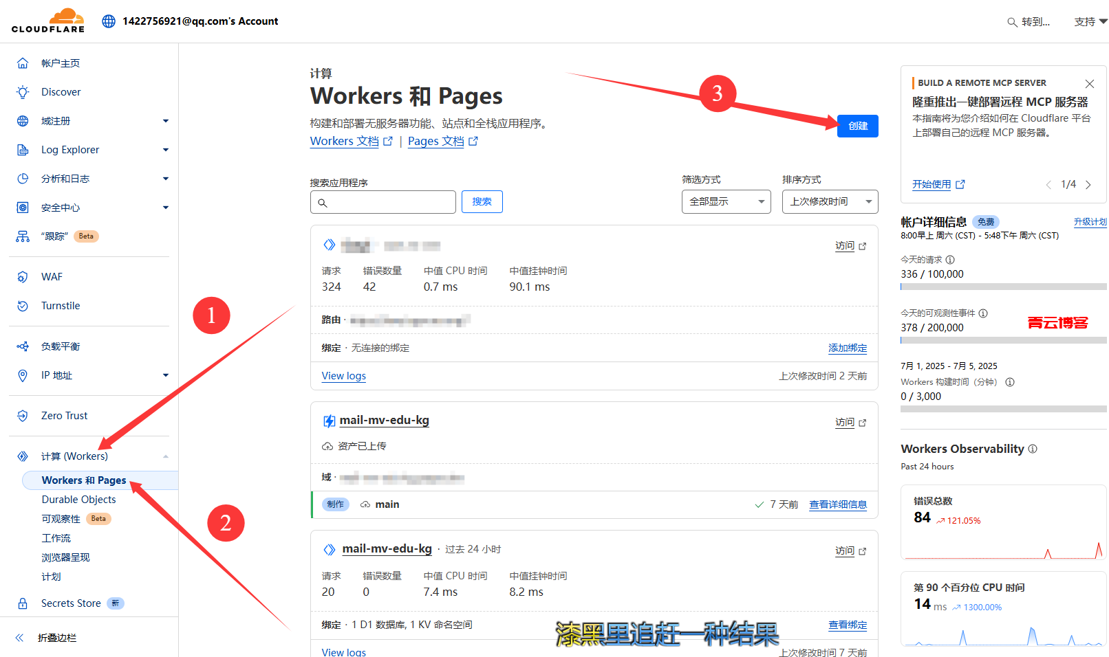Click 访问 on the 资产已上传 card
The height and width of the screenshot is (657, 1109).
(851, 423)
